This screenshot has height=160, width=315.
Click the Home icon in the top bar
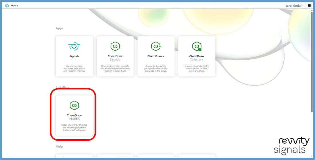(x=7, y=5)
